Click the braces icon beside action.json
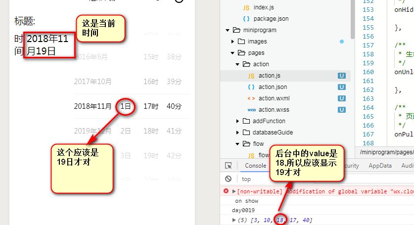414x225 pixels. tap(251, 87)
